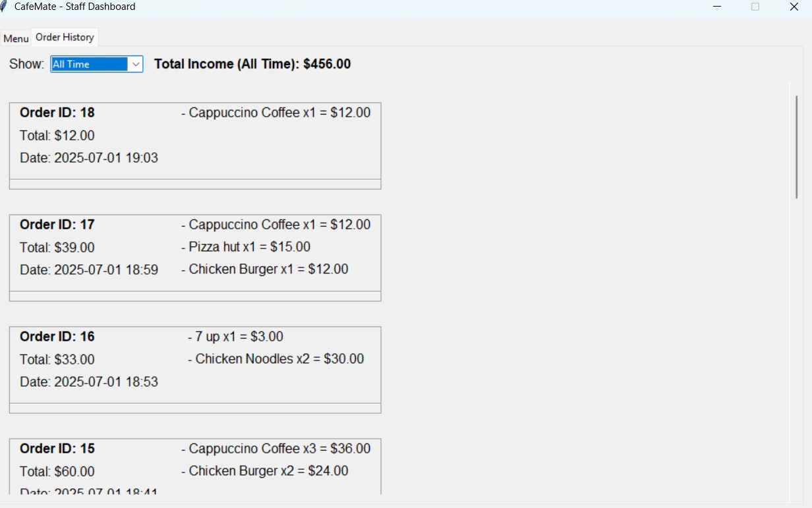
Task: Click the CafeMate feather icon in title bar
Action: pos(4,7)
